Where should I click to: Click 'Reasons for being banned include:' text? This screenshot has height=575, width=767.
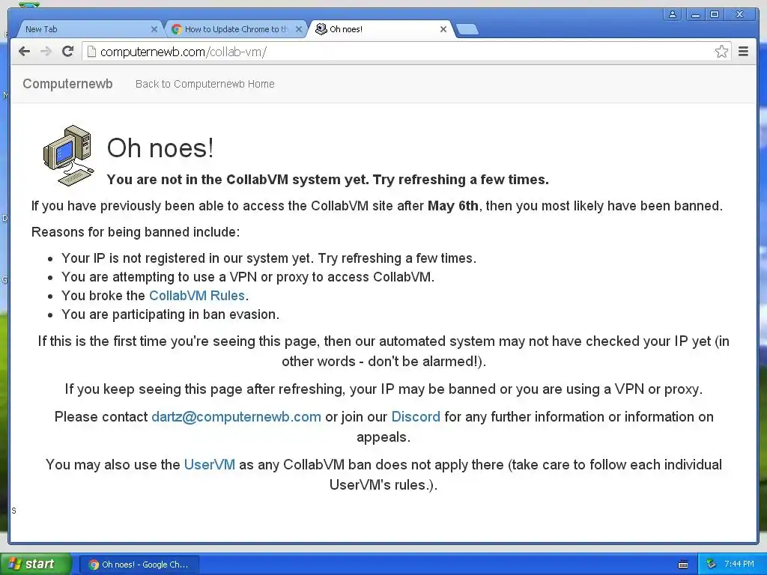136,232
